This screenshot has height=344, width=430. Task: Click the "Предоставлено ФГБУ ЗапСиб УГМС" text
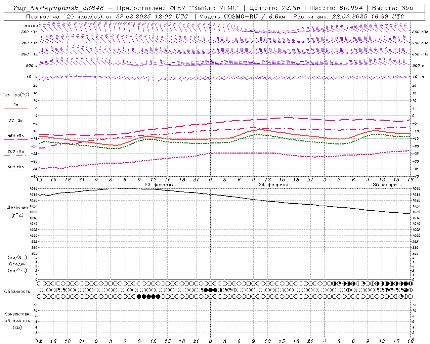click(178, 8)
